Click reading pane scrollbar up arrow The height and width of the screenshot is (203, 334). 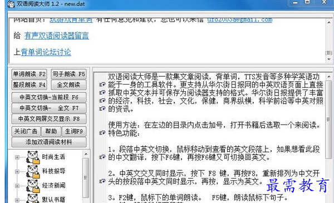329,77
